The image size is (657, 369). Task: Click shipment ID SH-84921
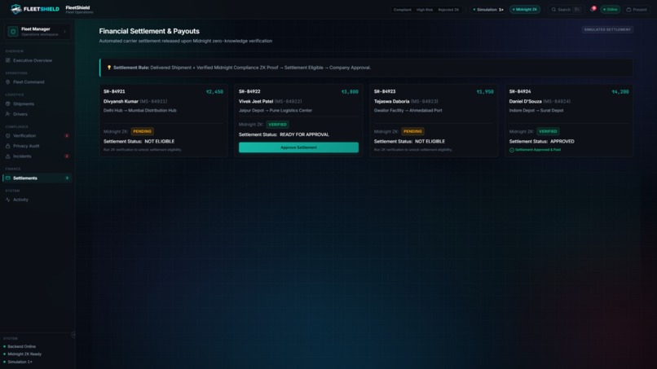(114, 91)
